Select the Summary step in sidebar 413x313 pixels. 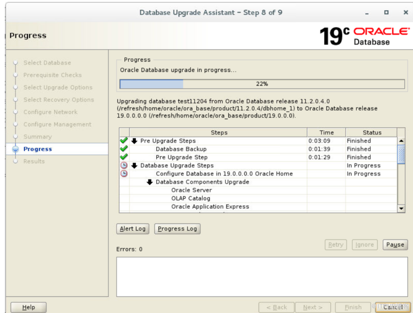coord(38,137)
